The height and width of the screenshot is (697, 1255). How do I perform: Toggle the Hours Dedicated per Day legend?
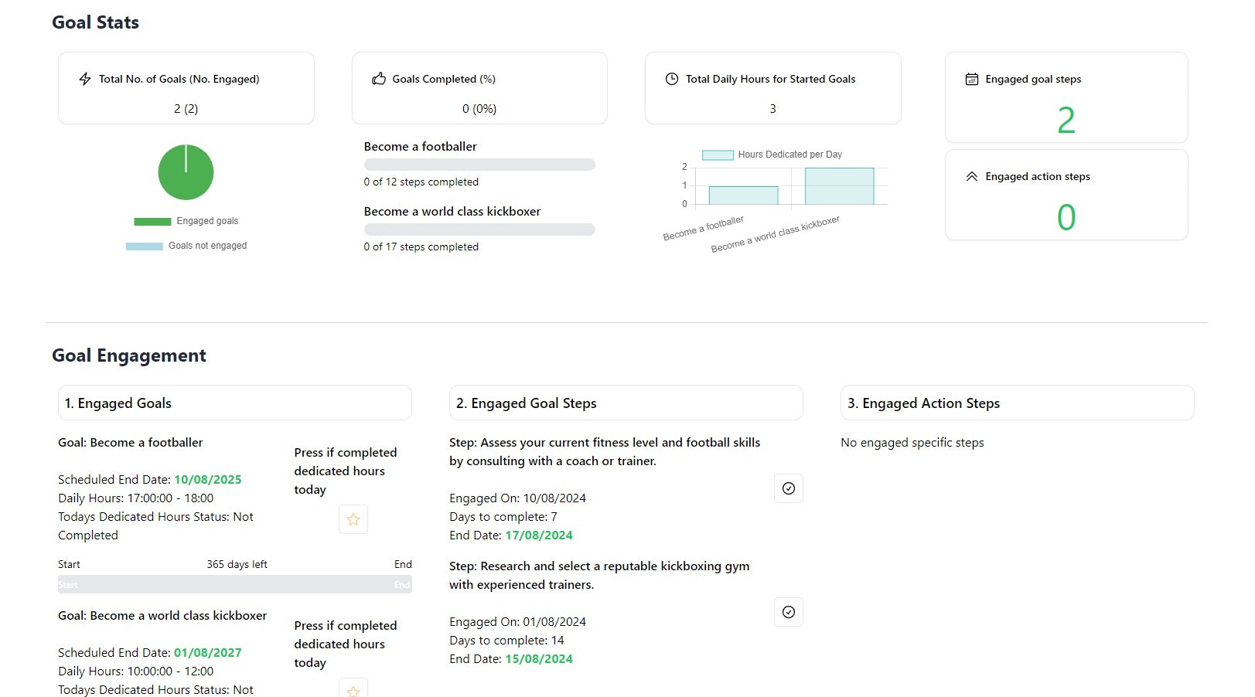[772, 155]
